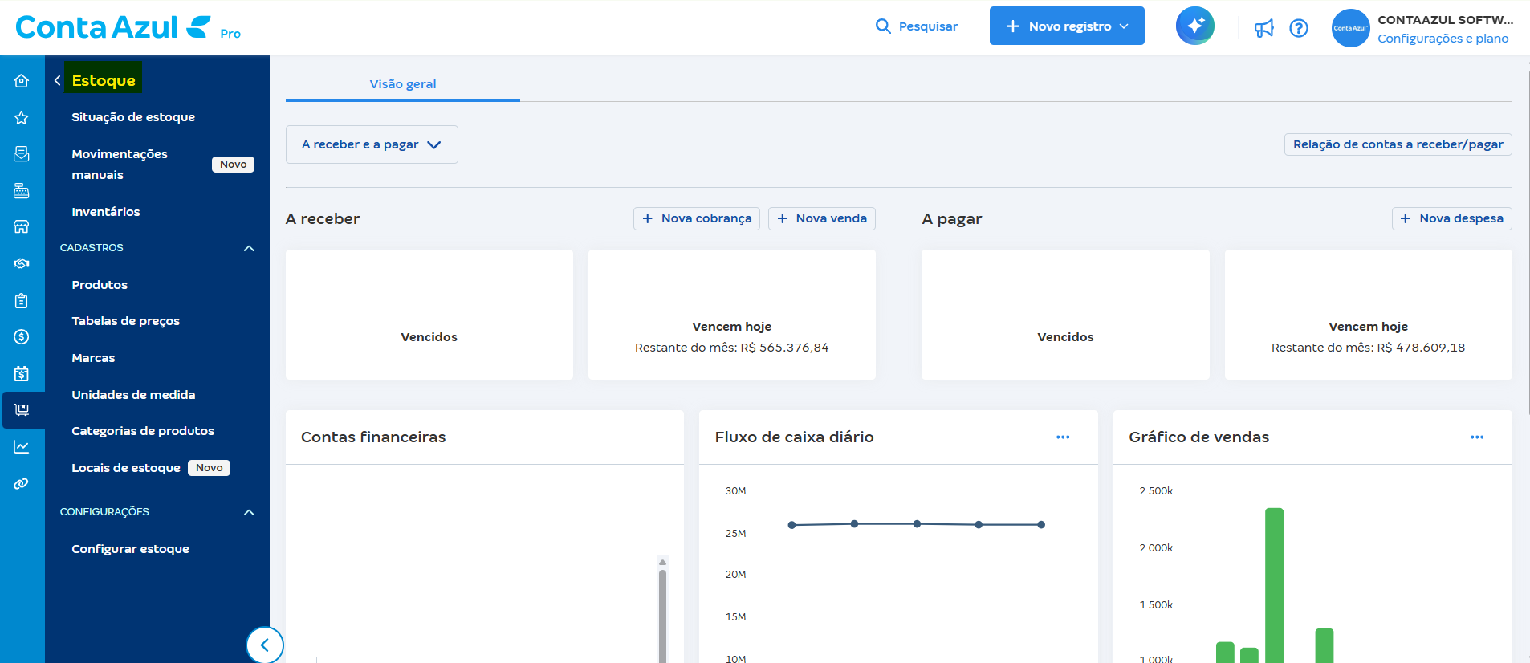This screenshot has height=663, width=1530.
Task: Open Situação de estoque menu item
Action: pyautogui.click(x=133, y=117)
